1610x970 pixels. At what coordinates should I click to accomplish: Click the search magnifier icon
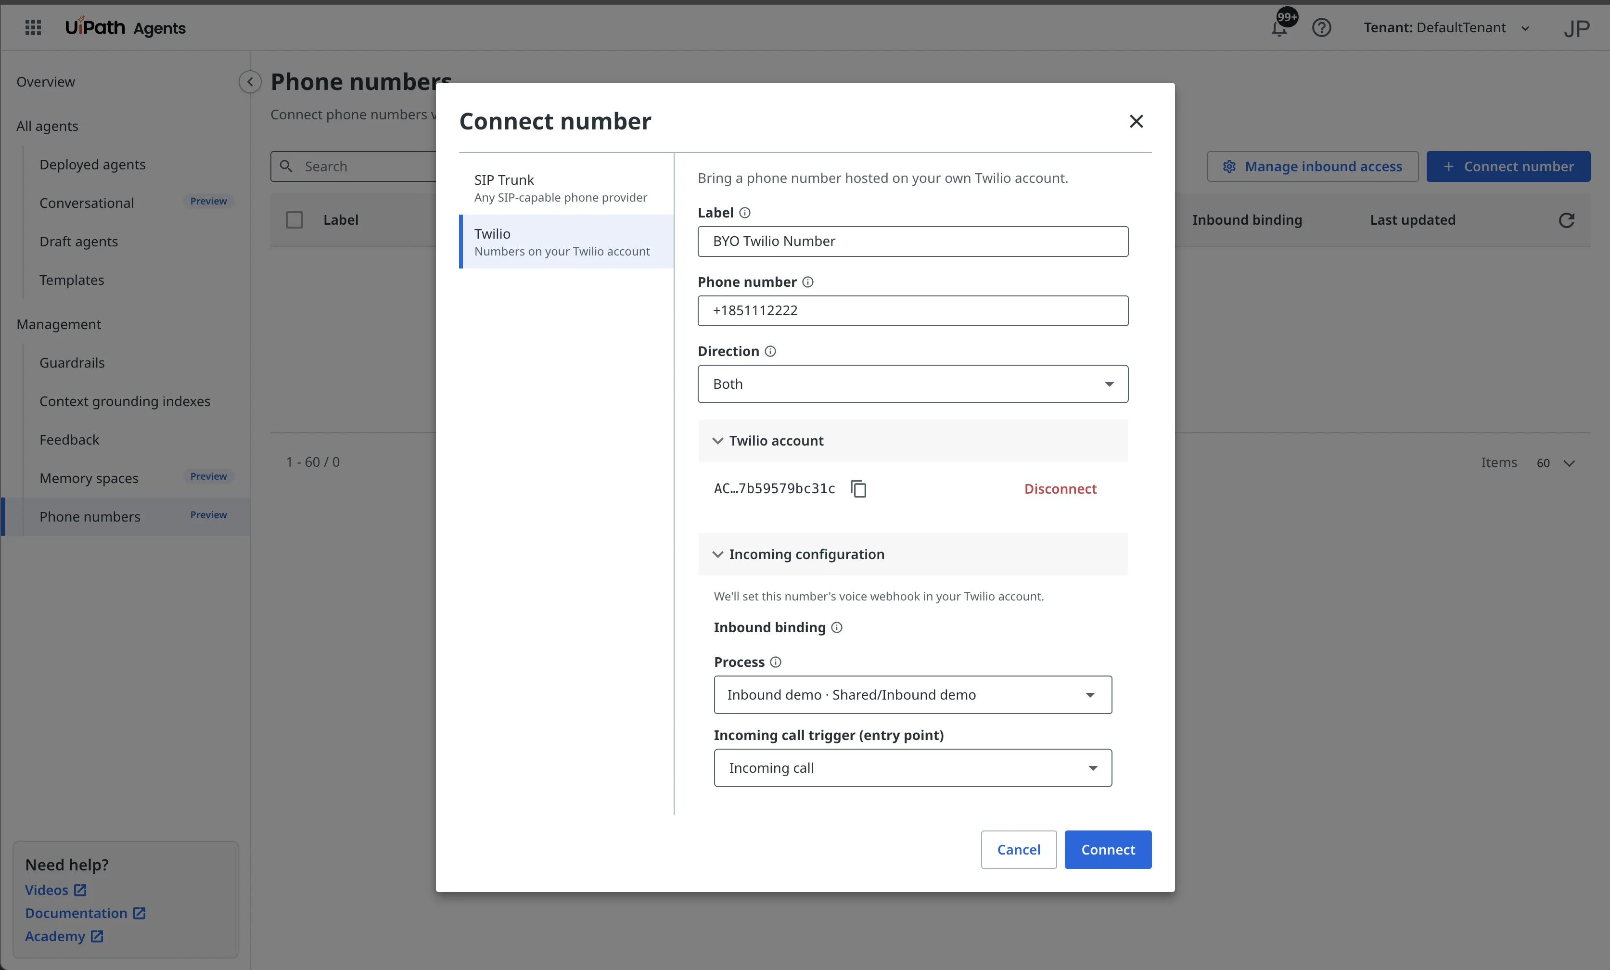click(x=286, y=166)
